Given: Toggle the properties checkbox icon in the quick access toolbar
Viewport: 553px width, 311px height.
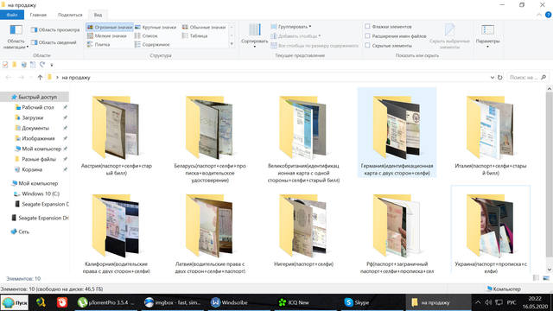Looking at the screenshot, I should point(5,65).
